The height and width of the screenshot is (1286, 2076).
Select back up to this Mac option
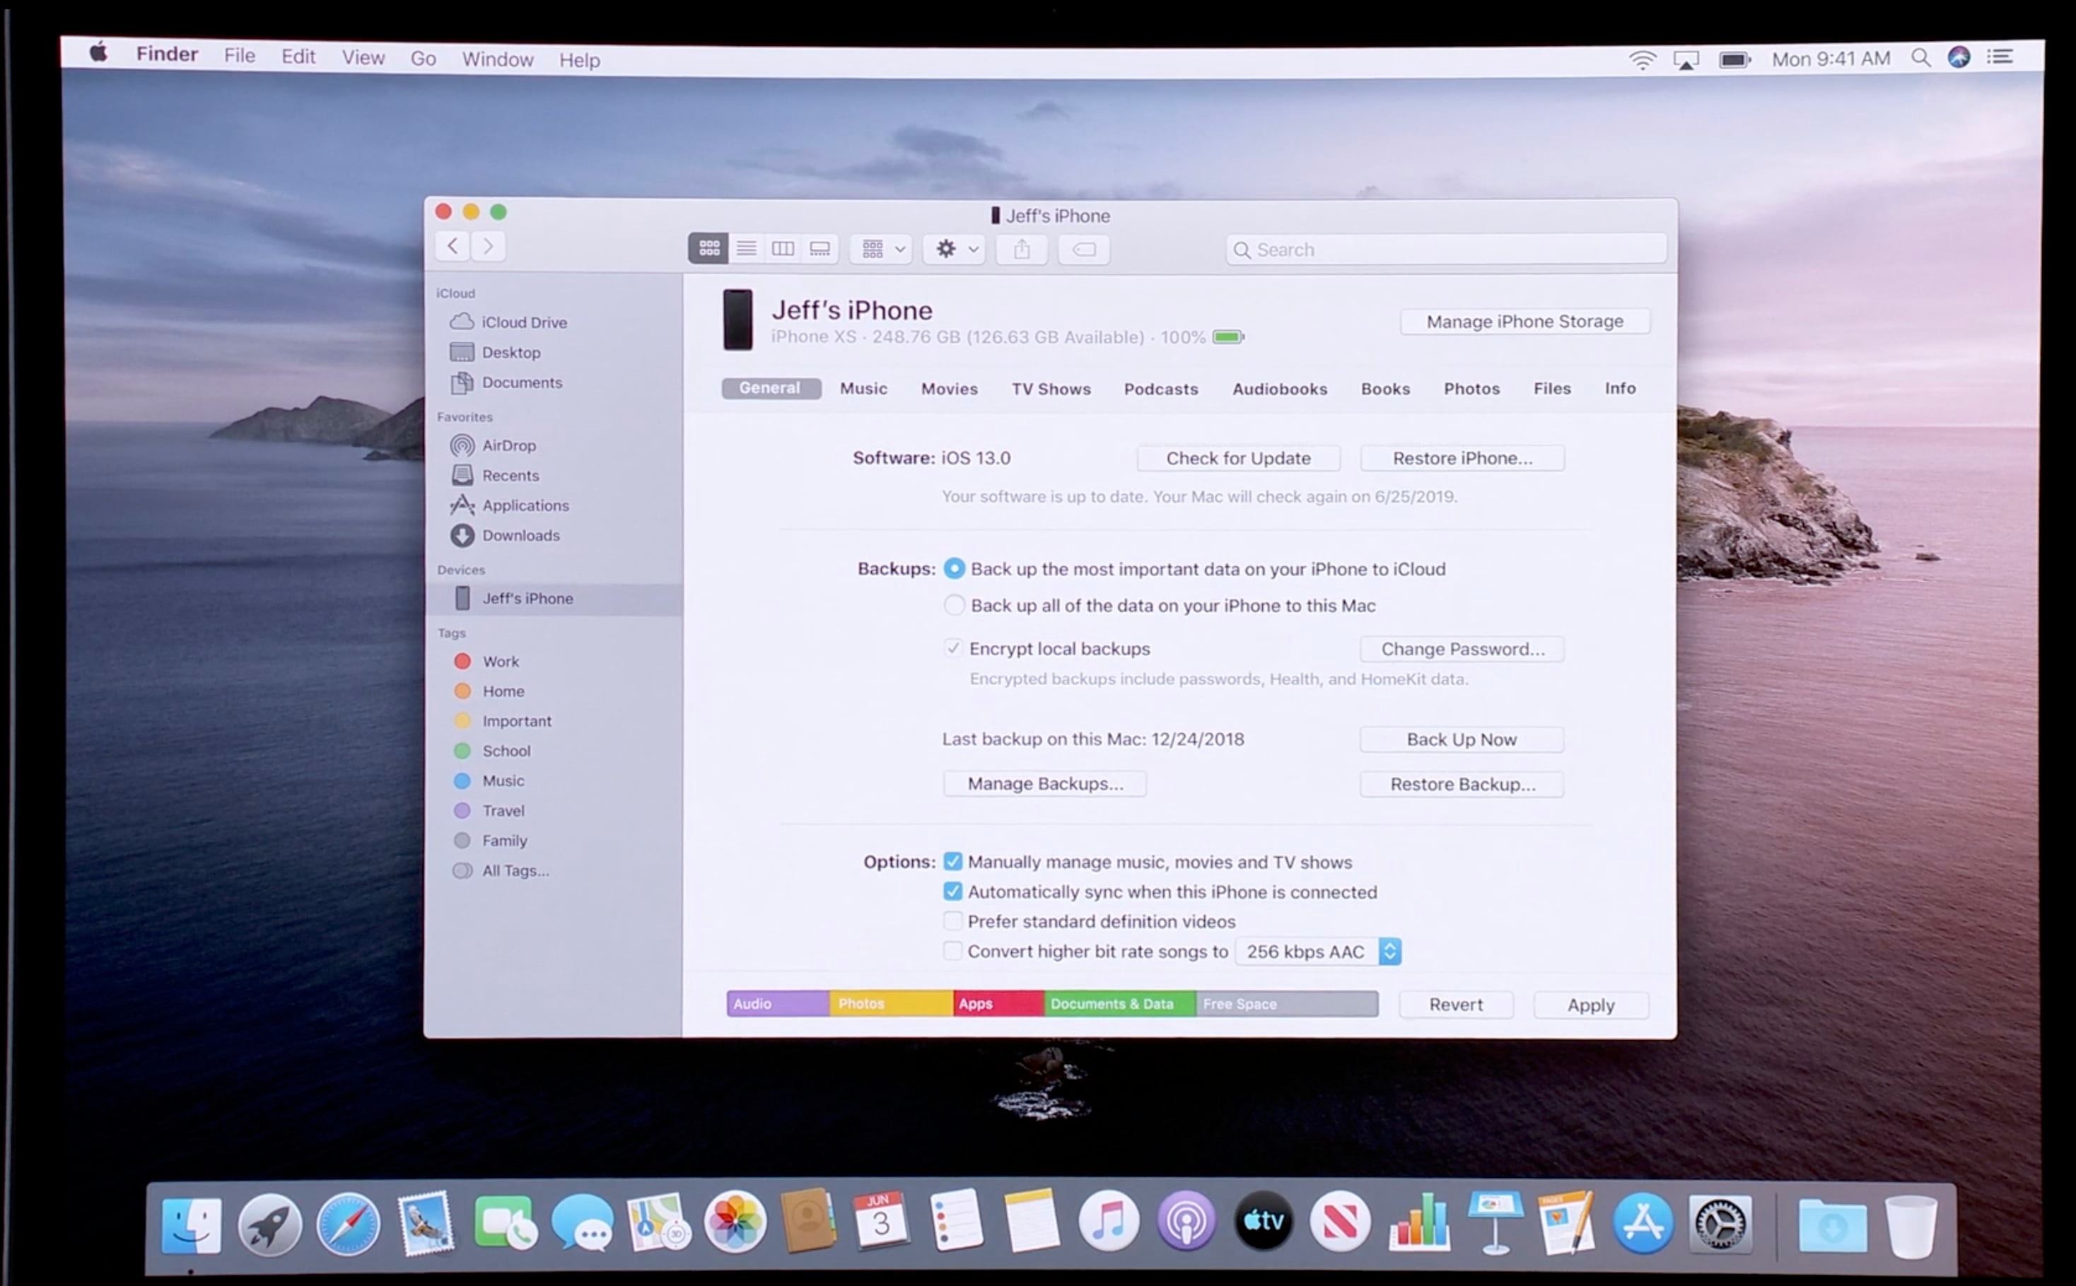tap(955, 604)
